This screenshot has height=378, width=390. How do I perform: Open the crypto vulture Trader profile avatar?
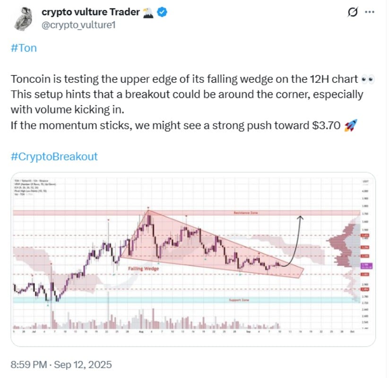23,19
